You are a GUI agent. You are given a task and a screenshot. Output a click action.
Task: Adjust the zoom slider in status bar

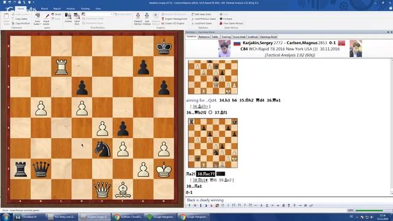click(369, 211)
